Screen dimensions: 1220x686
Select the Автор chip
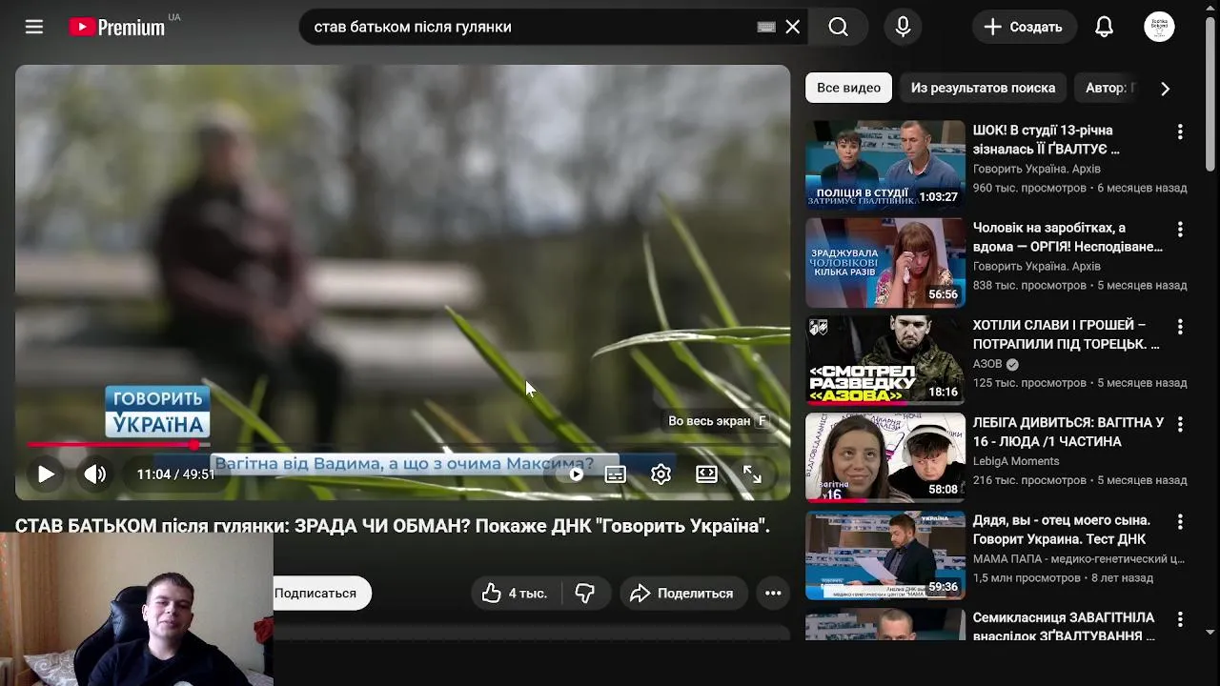tap(1106, 88)
